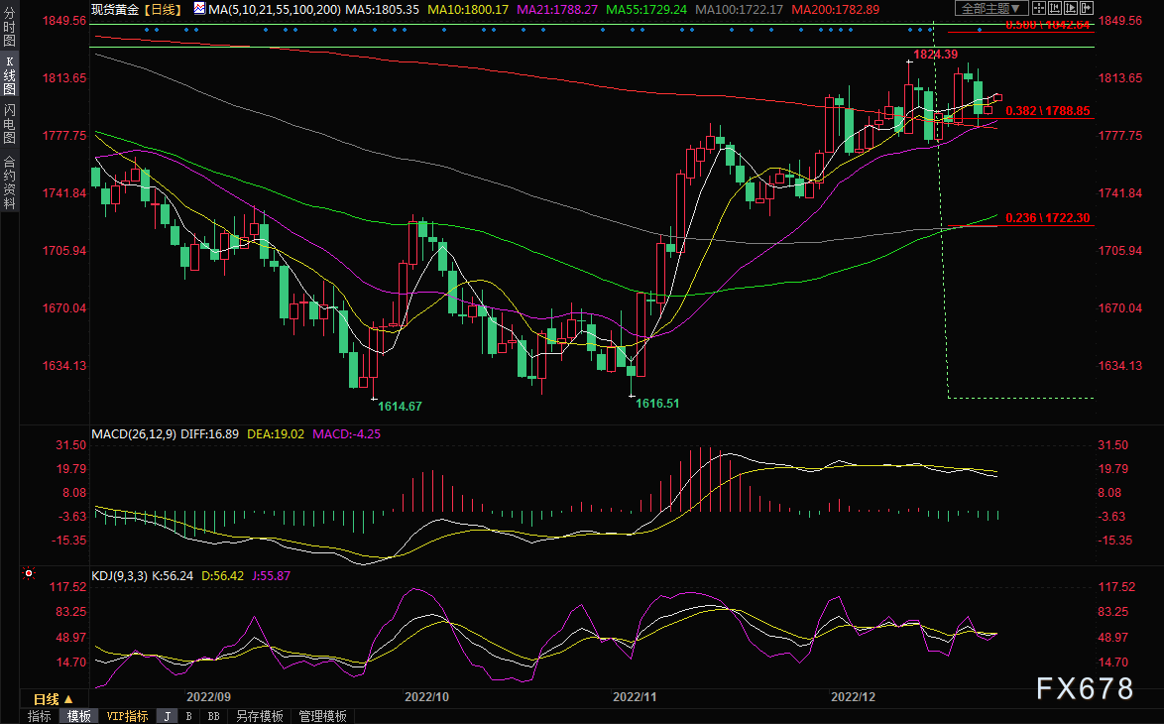Open the 全部主题 dropdown

tap(991, 8)
